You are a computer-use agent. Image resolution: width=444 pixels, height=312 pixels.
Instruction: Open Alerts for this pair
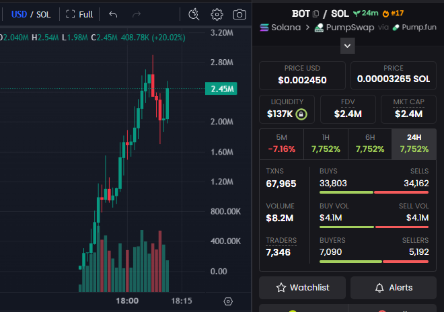(394, 288)
